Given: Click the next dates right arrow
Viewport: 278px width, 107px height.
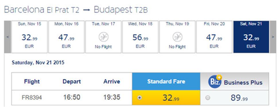Looking at the screenshot, I should [273, 37].
